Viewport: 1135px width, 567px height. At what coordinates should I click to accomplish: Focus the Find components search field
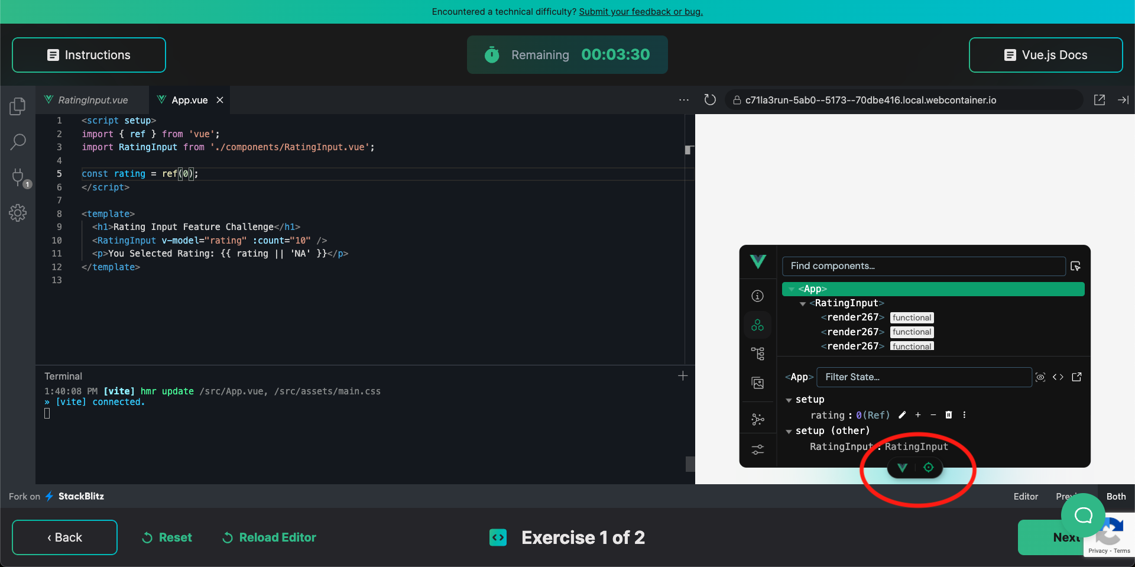pyautogui.click(x=923, y=266)
